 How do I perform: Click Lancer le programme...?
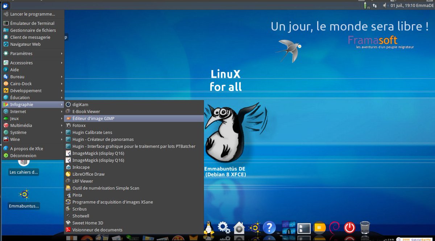[33, 14]
